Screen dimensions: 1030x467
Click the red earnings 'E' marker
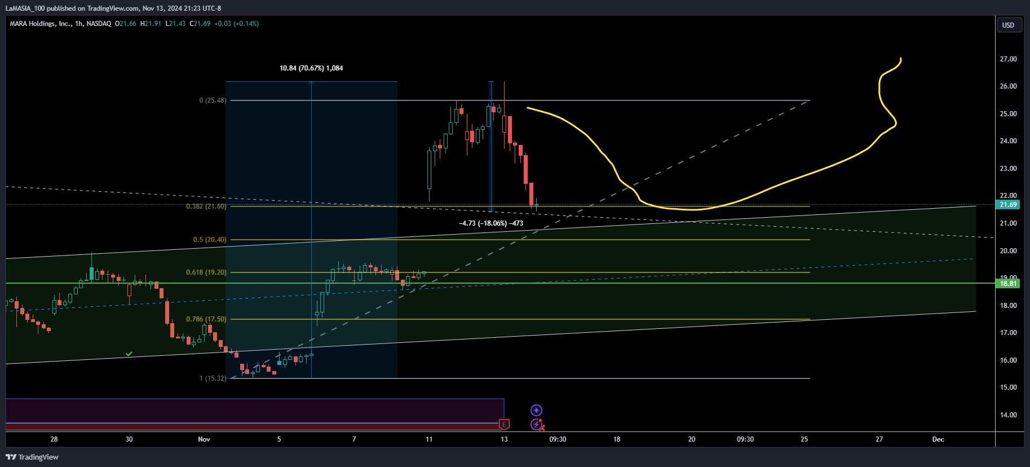505,424
